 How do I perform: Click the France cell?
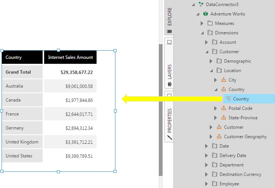pos(22,114)
